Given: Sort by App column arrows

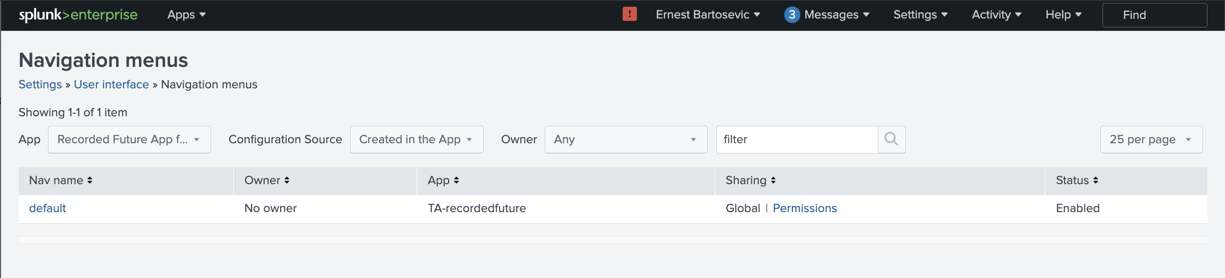Looking at the screenshot, I should (x=456, y=181).
